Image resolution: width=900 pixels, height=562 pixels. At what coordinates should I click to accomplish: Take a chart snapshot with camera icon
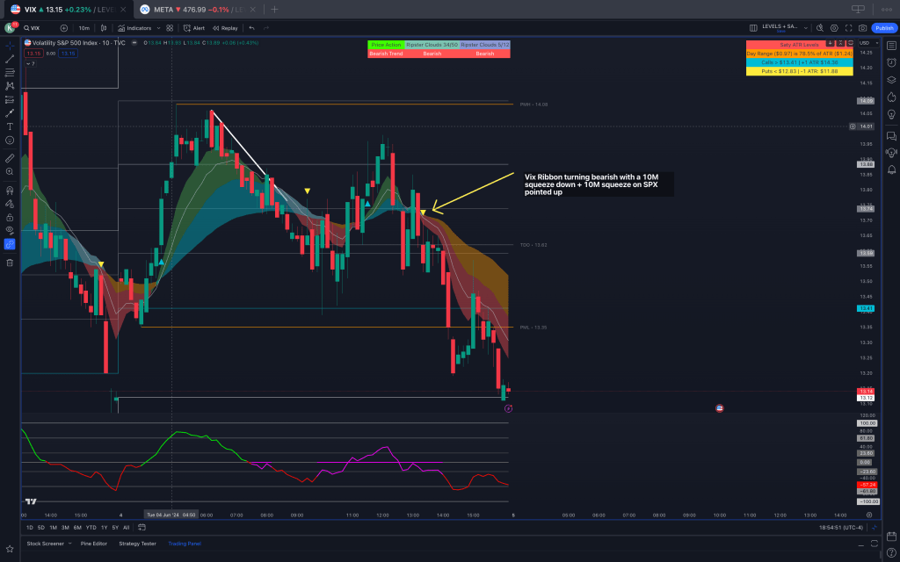tap(862, 28)
